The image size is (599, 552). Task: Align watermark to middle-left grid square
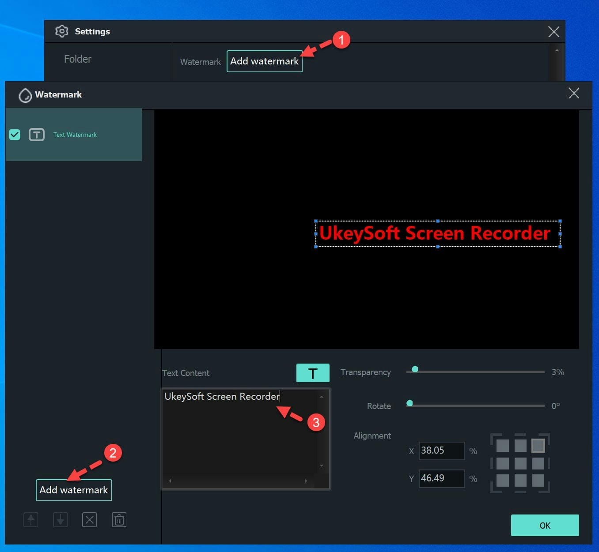pos(503,463)
